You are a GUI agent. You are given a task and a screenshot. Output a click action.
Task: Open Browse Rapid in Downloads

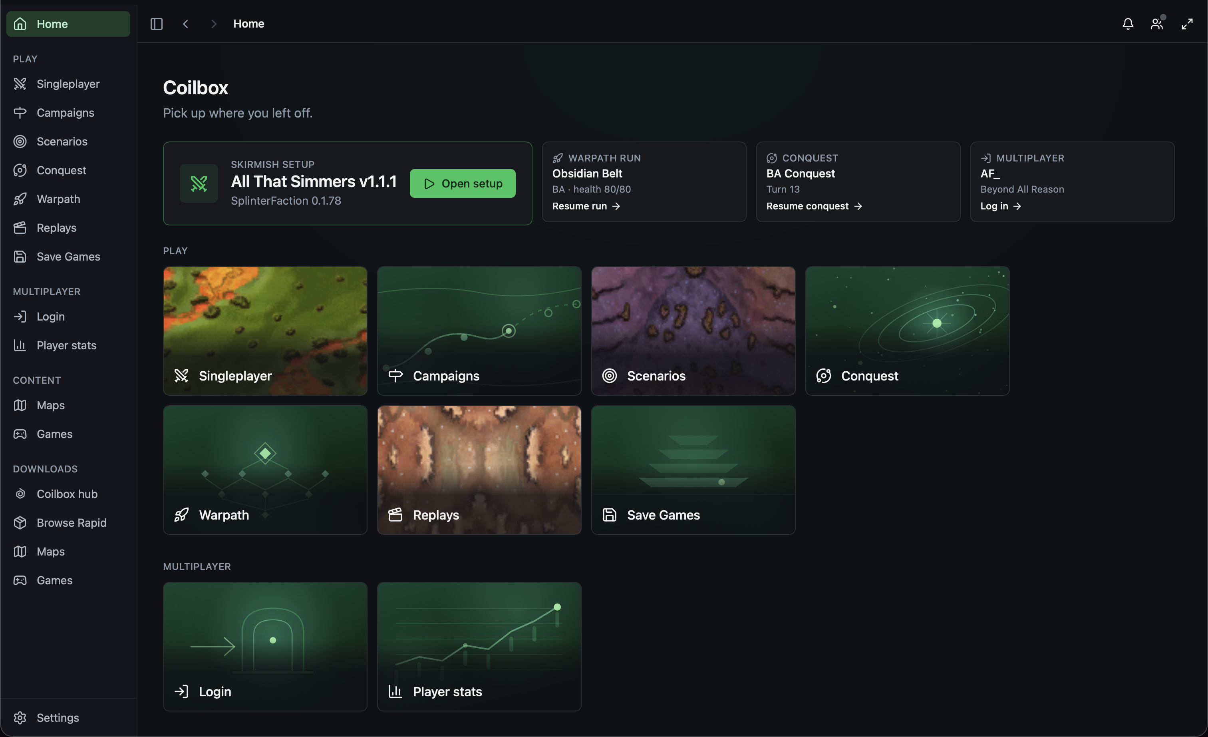(68, 523)
